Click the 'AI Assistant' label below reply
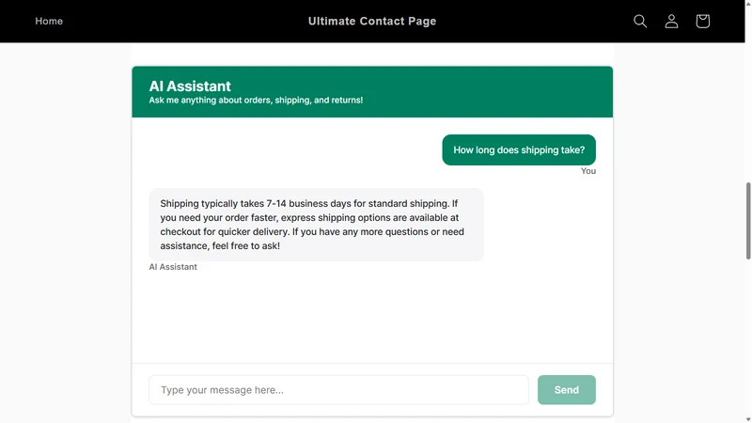This screenshot has width=752, height=423. (x=173, y=267)
